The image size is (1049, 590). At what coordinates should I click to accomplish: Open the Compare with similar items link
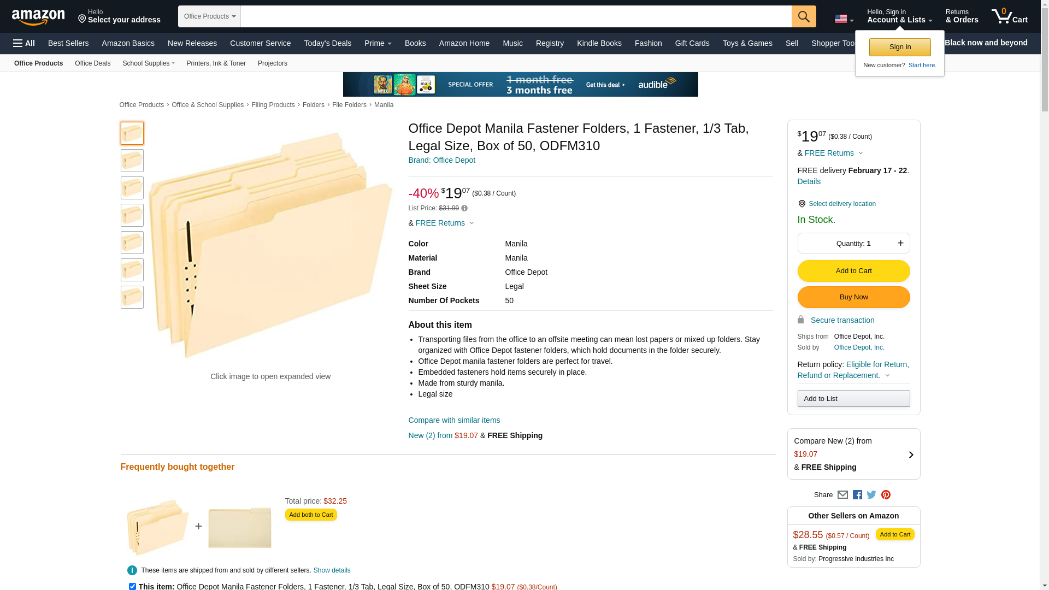454,420
